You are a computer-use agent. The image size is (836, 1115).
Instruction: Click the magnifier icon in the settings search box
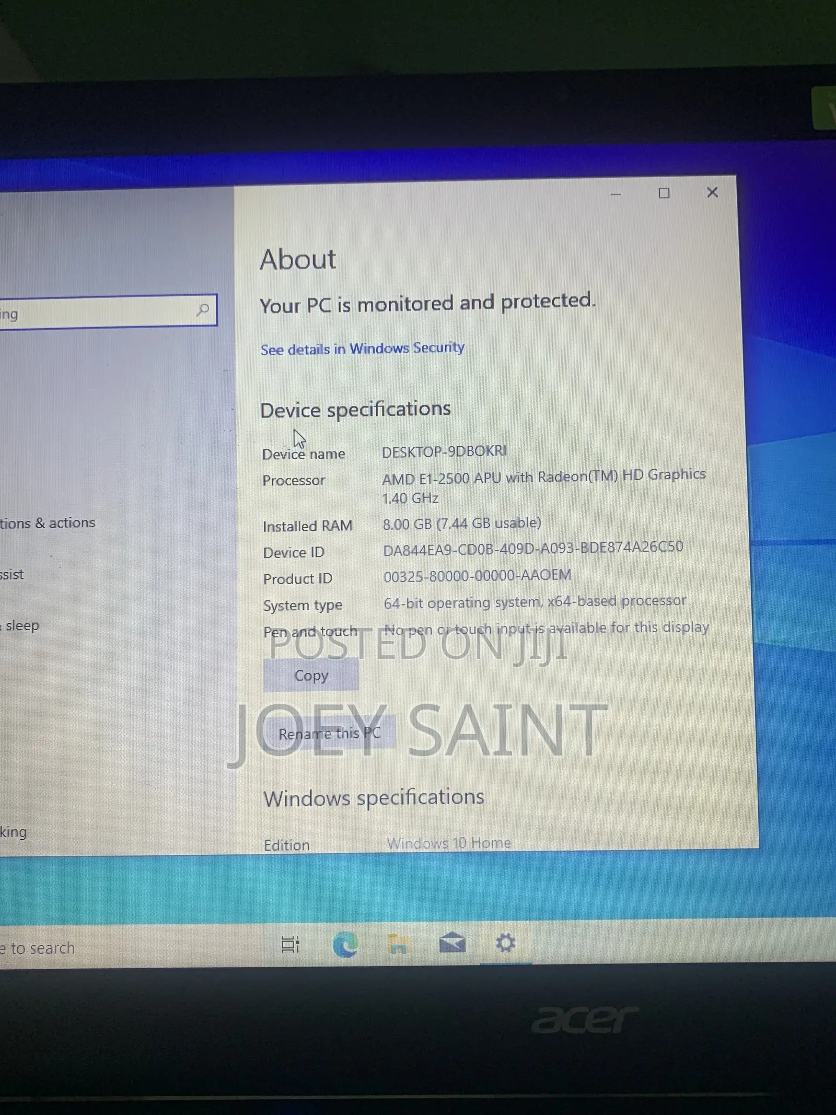(x=203, y=310)
